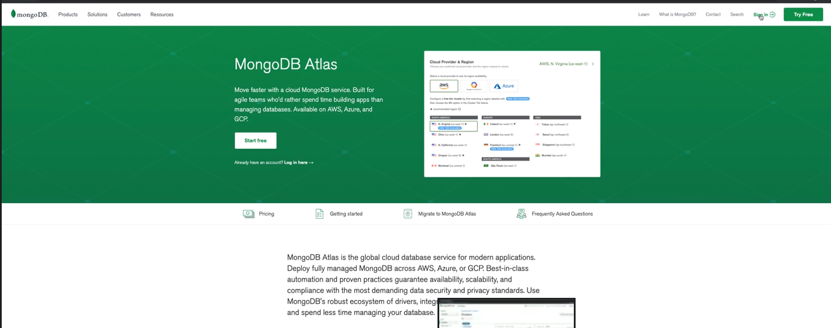Image resolution: width=831 pixels, height=328 pixels.
Task: Click the Sign In link
Action: (761, 15)
